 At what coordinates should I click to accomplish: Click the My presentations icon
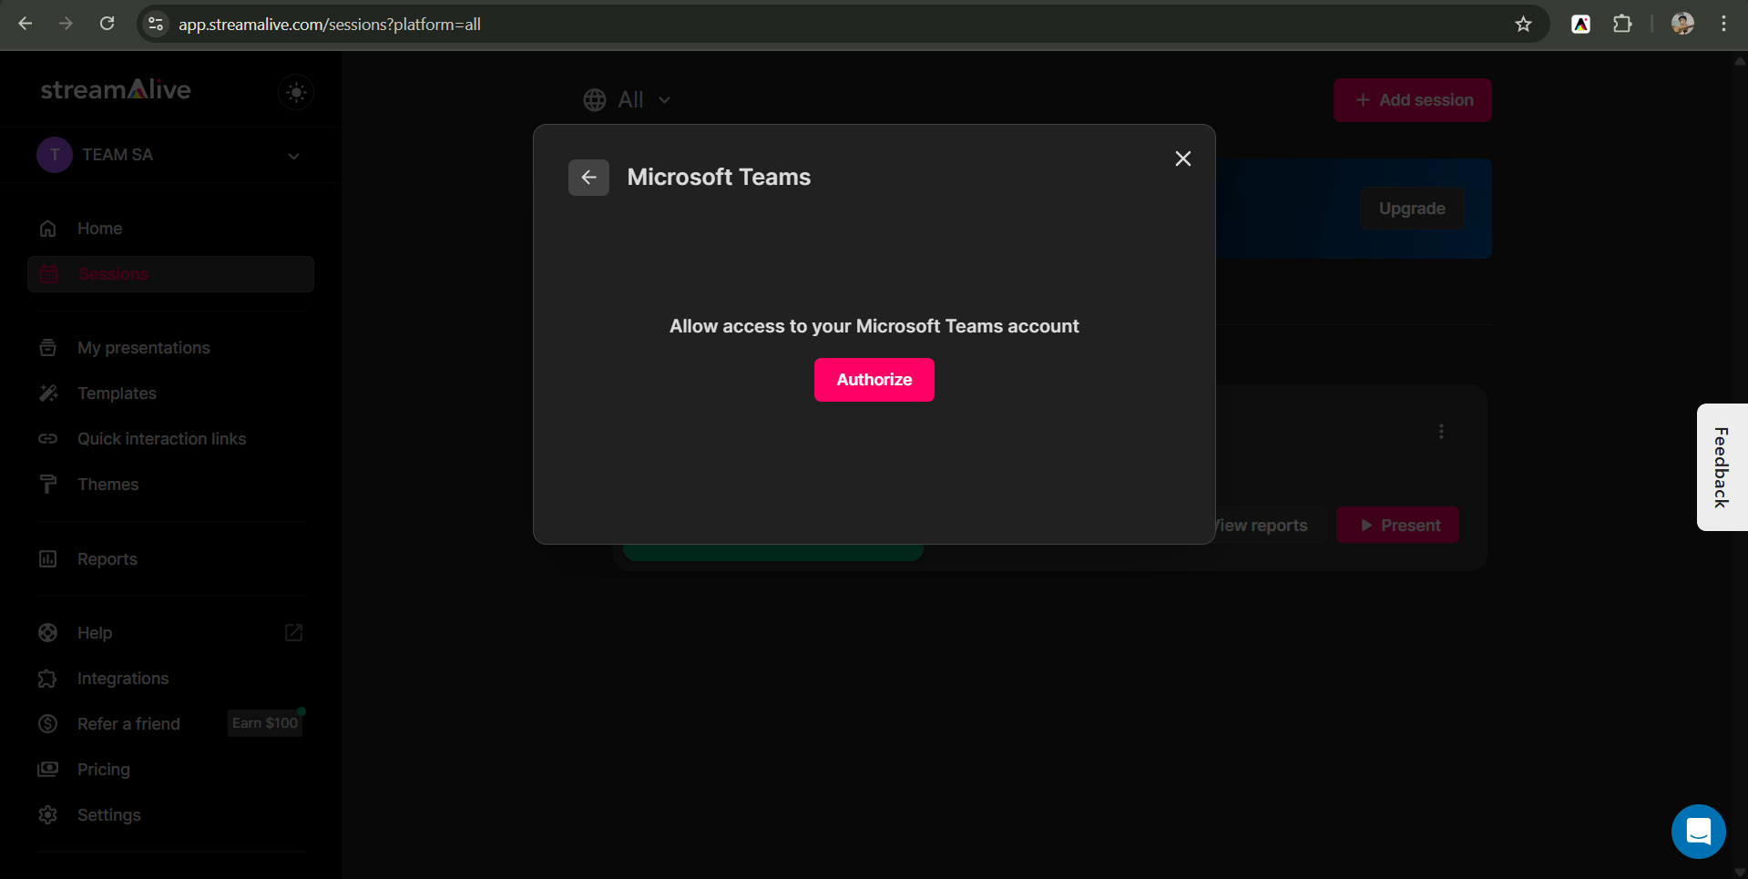48,348
